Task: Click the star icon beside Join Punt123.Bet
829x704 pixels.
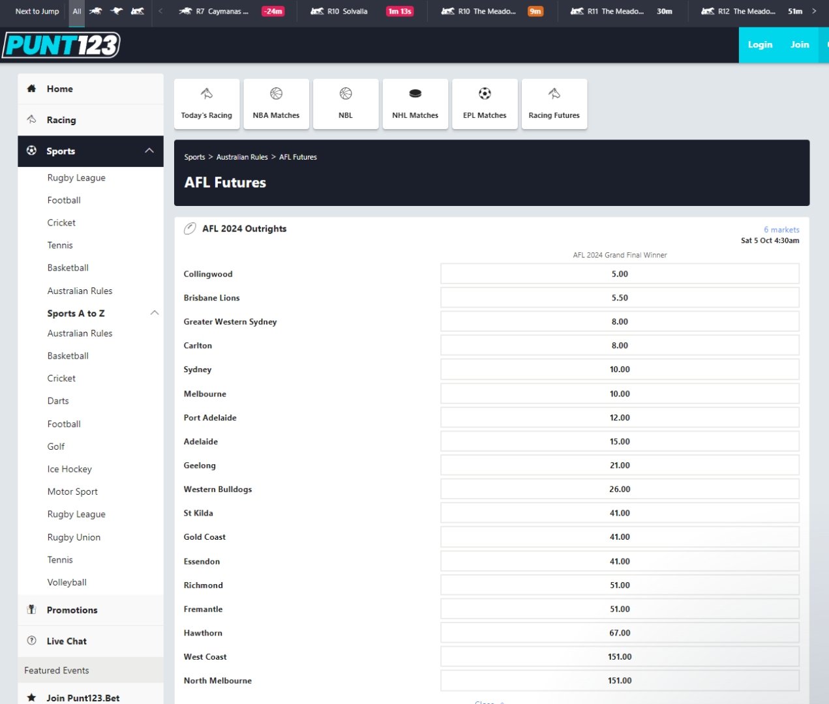Action: pos(31,697)
